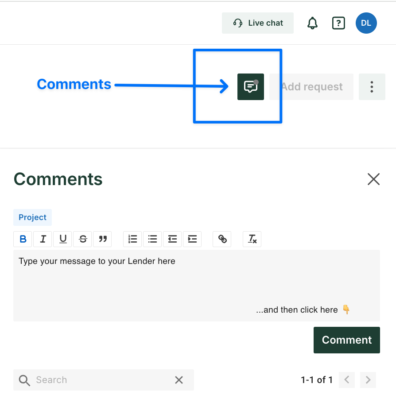Insert a hyperlink
The image size is (396, 395).
tap(222, 239)
